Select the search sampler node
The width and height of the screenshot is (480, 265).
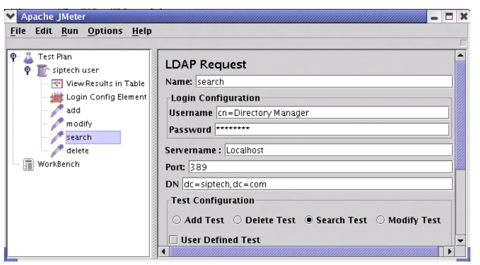pyautogui.click(x=93, y=137)
